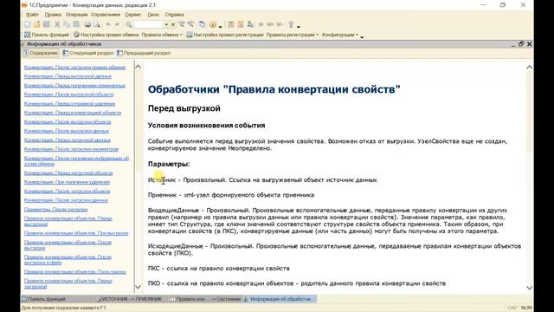Image resolution: width=554 pixels, height=312 pixels.
Task: Open link Конвертация. Перед конвертацией объекта
Action: pos(73,113)
